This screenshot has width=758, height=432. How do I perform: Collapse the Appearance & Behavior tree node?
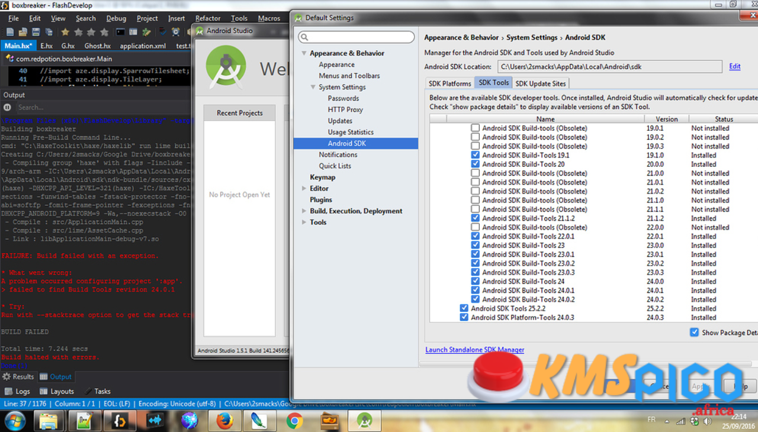click(304, 53)
